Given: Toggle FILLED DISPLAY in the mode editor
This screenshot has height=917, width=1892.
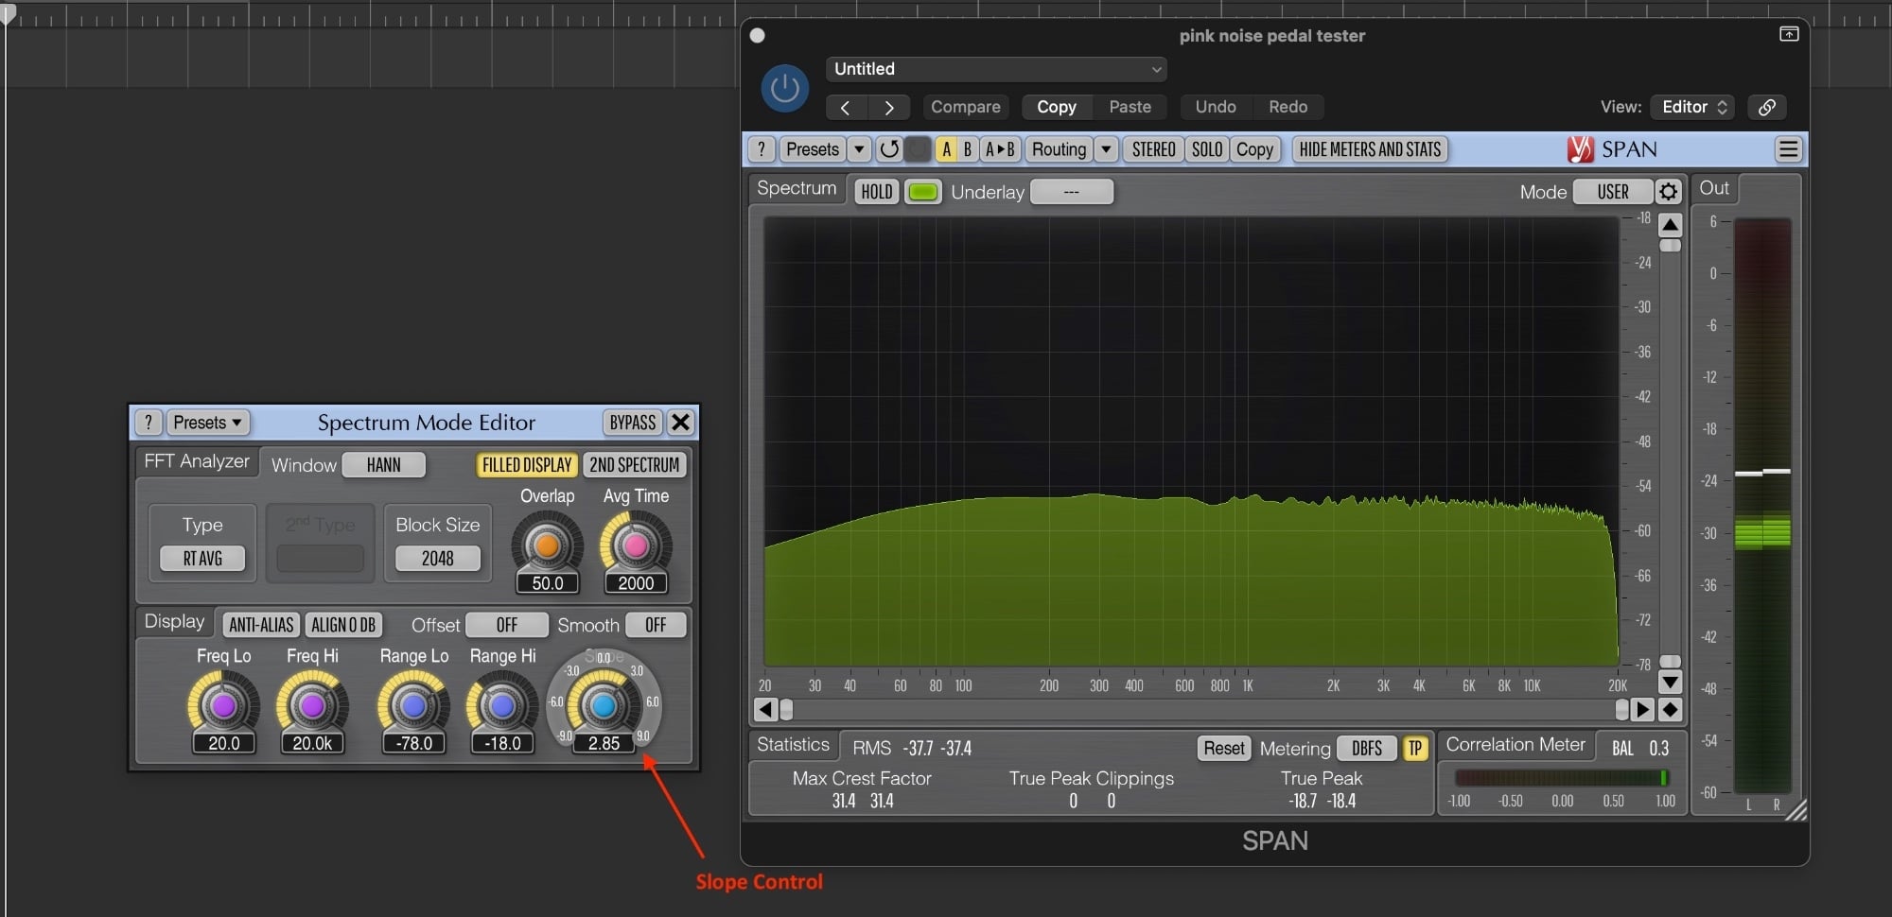Looking at the screenshot, I should [527, 465].
